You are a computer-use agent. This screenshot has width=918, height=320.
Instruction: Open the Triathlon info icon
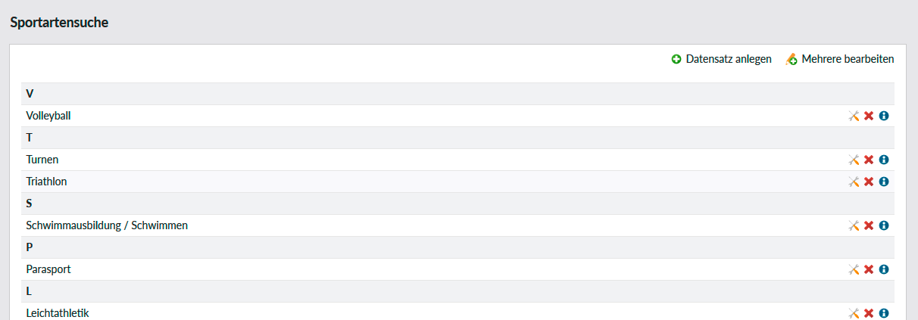pyautogui.click(x=883, y=182)
